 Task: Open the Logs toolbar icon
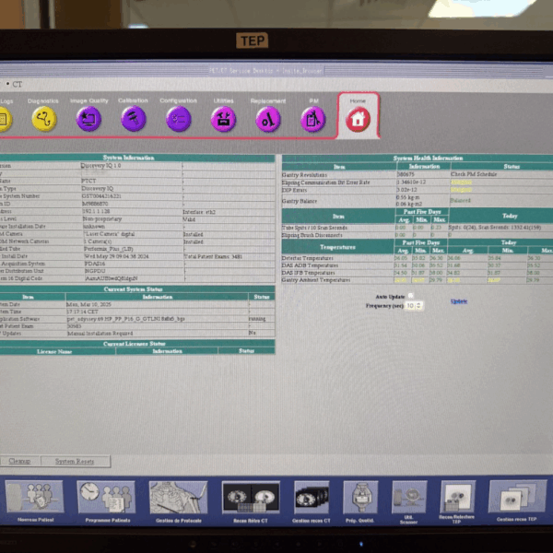5,119
